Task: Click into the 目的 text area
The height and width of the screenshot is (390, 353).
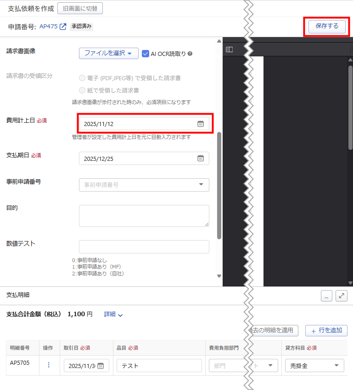Action: (x=144, y=215)
